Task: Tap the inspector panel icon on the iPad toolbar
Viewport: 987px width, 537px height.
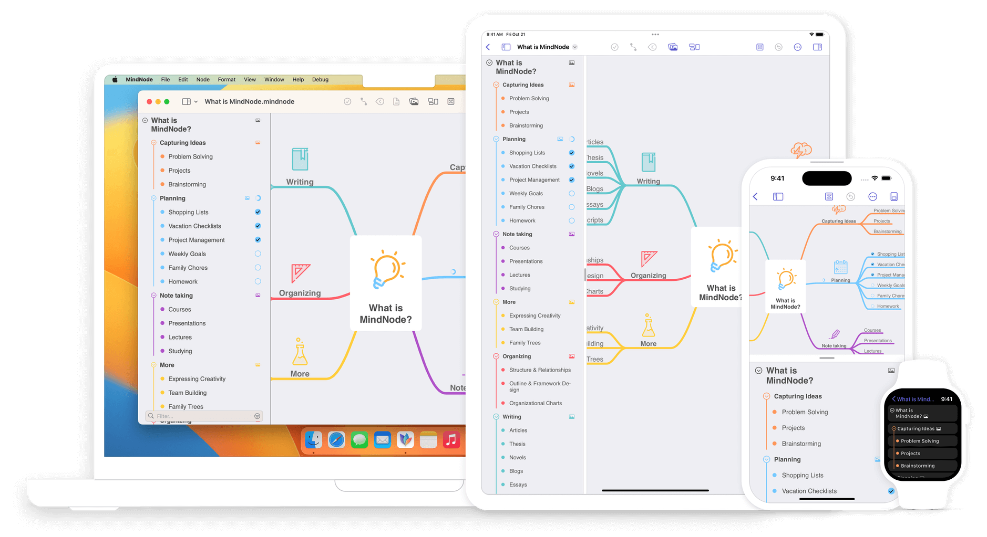Action: pyautogui.click(x=817, y=47)
